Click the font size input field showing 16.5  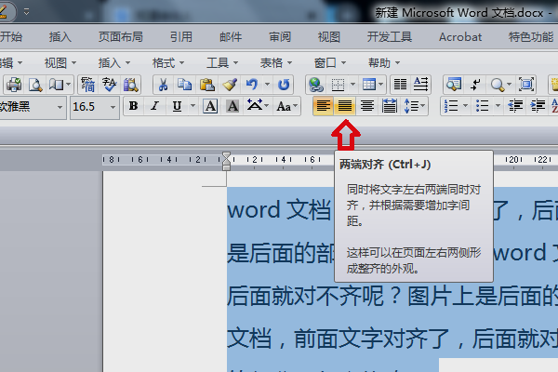(x=89, y=107)
